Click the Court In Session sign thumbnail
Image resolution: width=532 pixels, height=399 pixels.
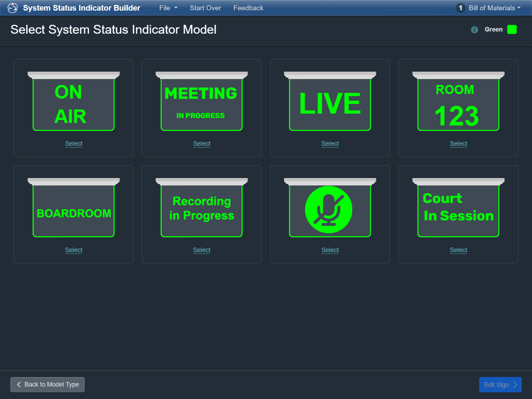[458, 208]
